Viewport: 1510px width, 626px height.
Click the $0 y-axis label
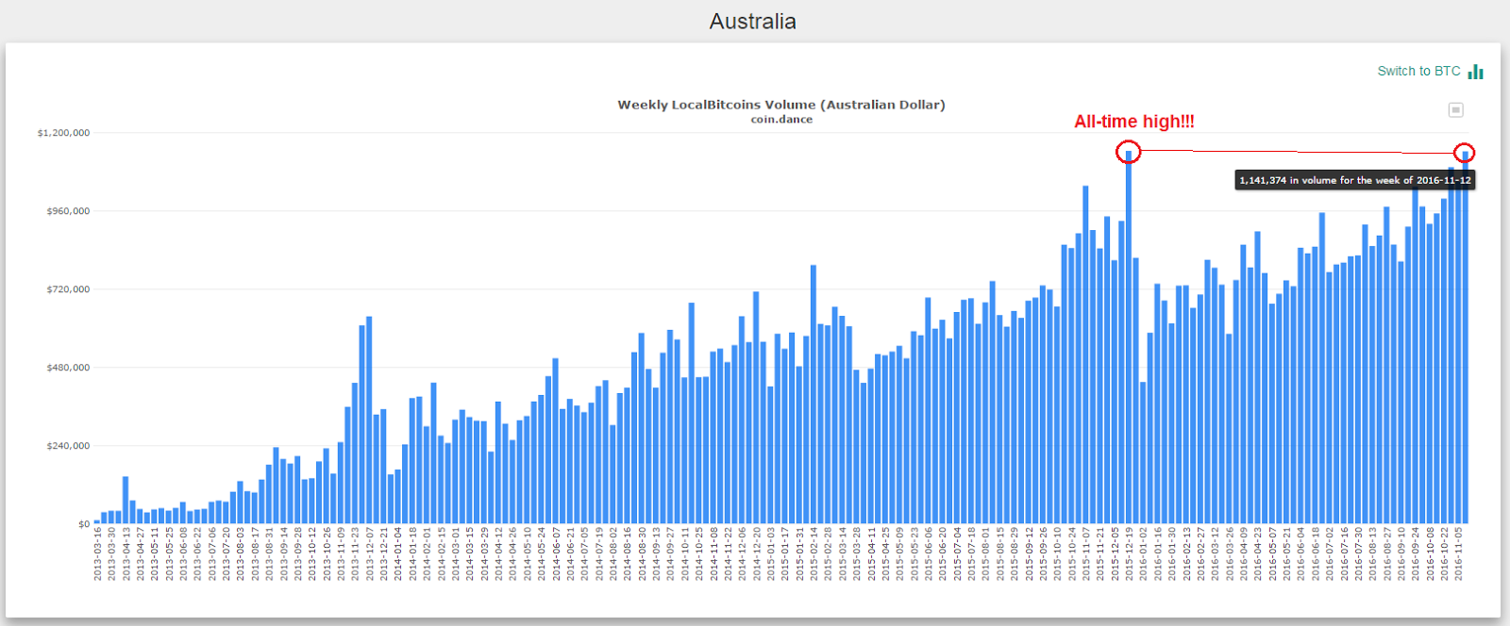[x=84, y=524]
